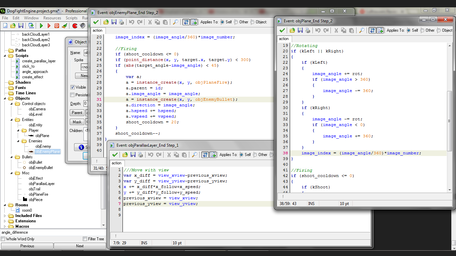Run the game with green play button
Viewport: 456px width, 256px height.
(41, 26)
